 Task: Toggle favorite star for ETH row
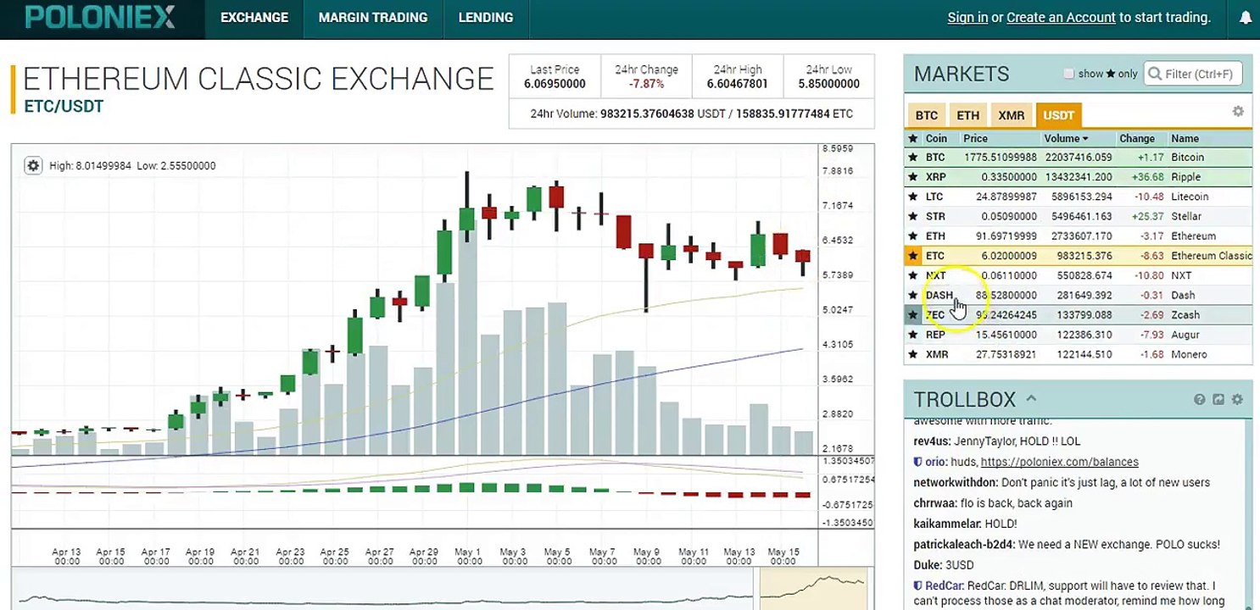(913, 236)
